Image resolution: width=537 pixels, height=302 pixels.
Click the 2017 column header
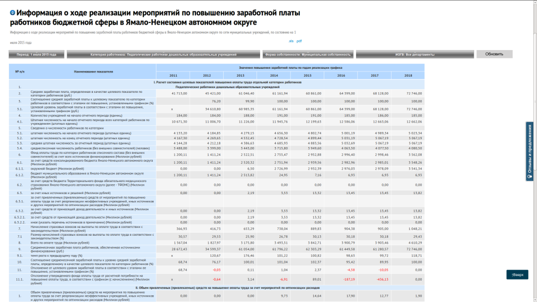(x=375, y=76)
